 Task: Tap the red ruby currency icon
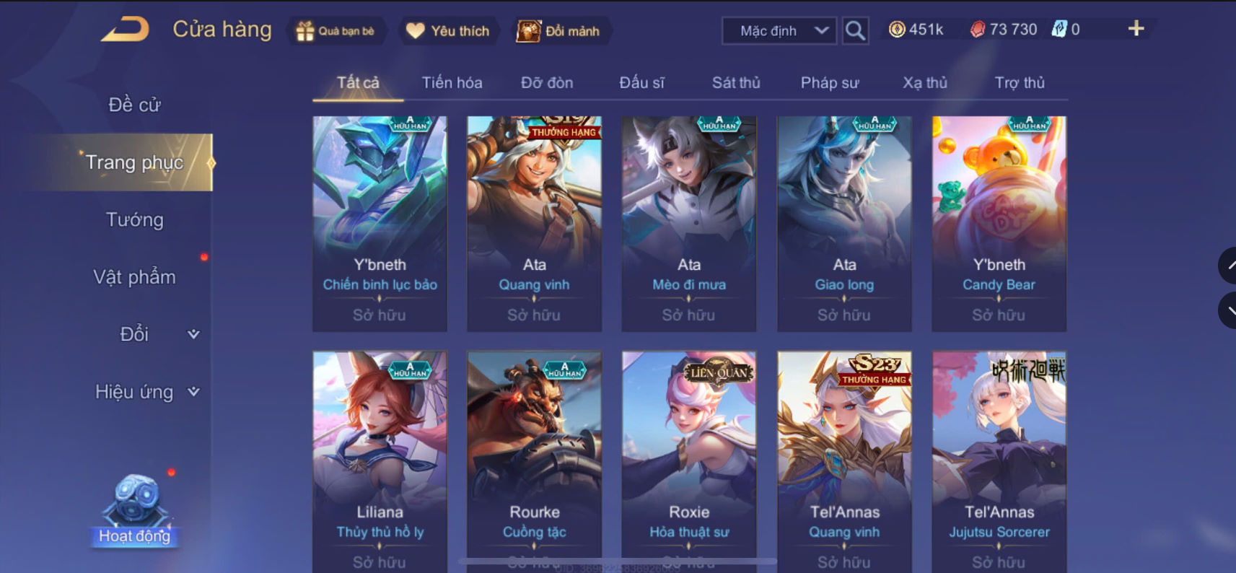coord(978,30)
